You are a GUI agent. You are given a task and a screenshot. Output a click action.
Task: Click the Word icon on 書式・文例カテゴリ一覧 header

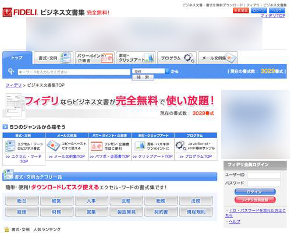(8, 174)
